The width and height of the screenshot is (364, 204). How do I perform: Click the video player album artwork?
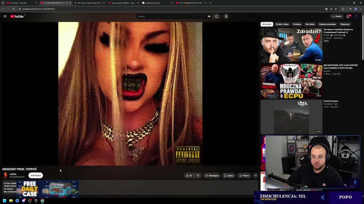pyautogui.click(x=130, y=93)
